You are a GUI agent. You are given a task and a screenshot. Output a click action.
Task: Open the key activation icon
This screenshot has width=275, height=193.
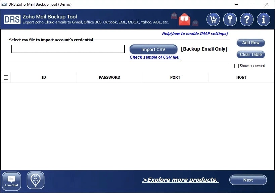pyautogui.click(x=230, y=19)
